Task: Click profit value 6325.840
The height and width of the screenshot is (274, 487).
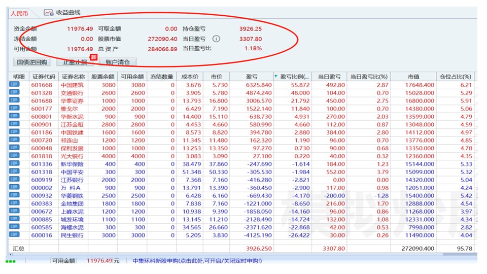Action: click(x=259, y=85)
